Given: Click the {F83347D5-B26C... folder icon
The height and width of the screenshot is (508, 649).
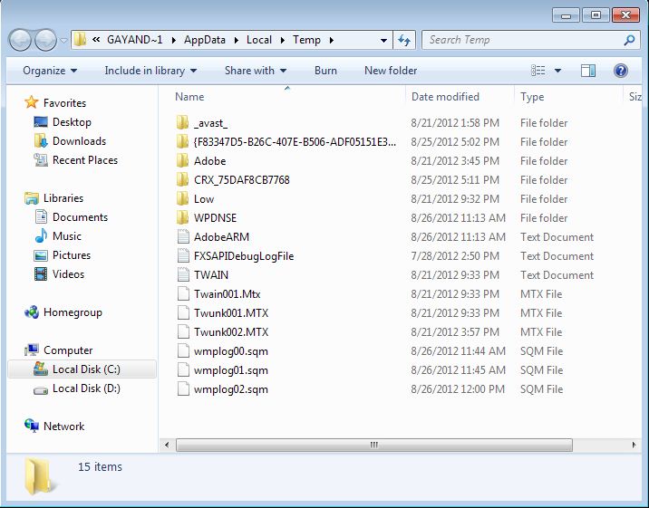Looking at the screenshot, I should [182, 142].
